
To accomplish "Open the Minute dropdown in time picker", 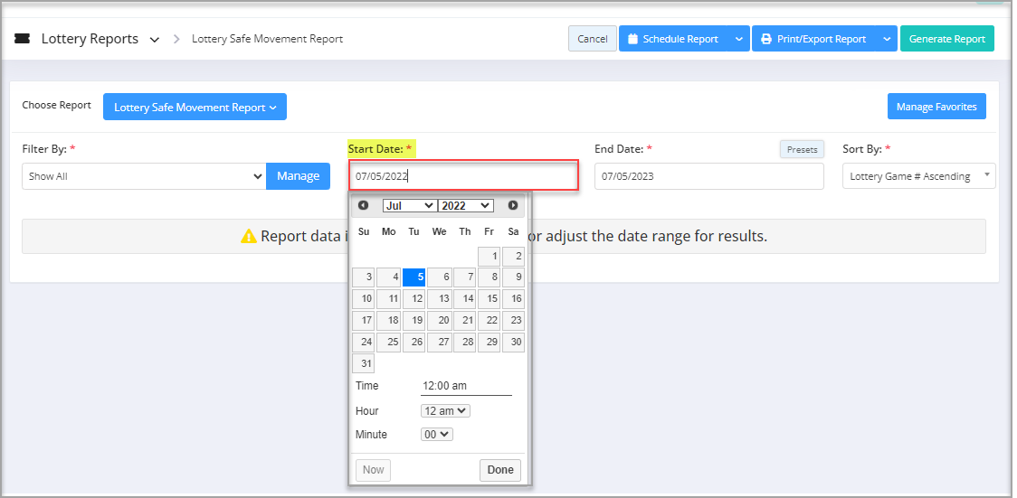I will click(437, 435).
